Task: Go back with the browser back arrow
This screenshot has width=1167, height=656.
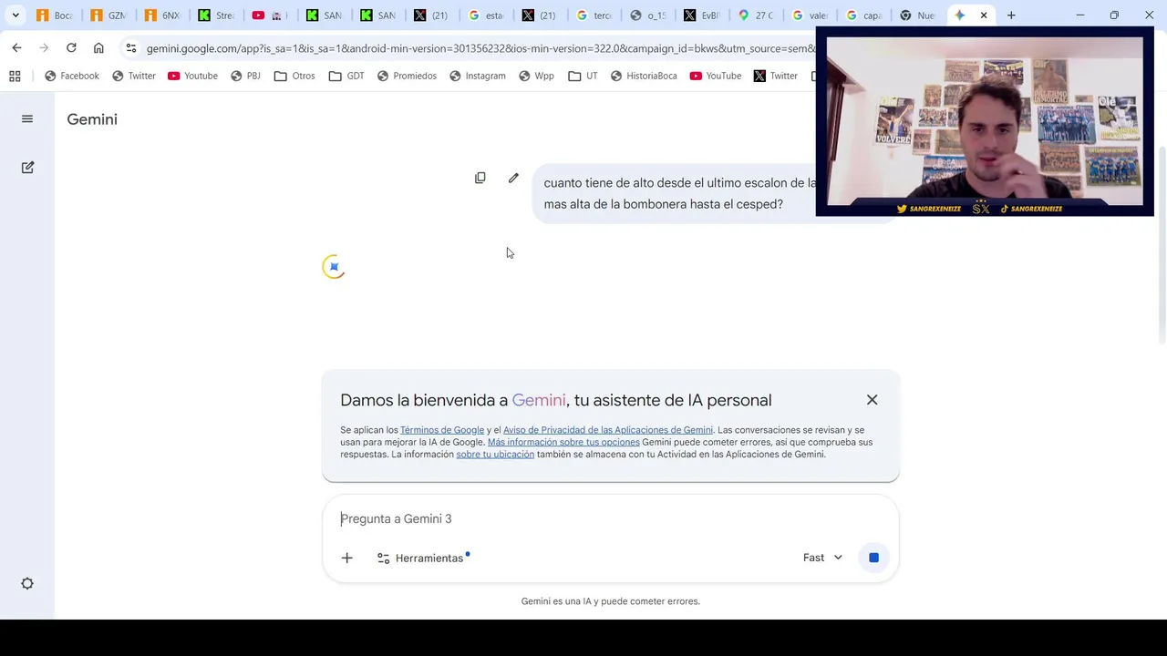Action: click(16, 47)
